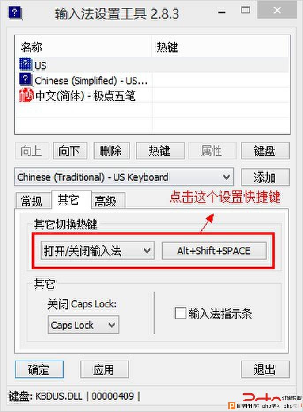Select the Chinese (Simplified) - US entry icon
This screenshot has width=303, height=412.
coord(26,79)
